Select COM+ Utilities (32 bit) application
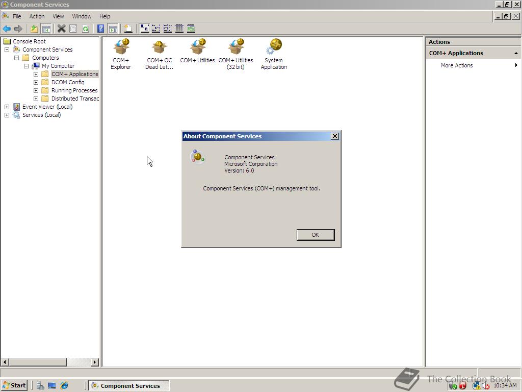522x392 pixels. [236, 54]
